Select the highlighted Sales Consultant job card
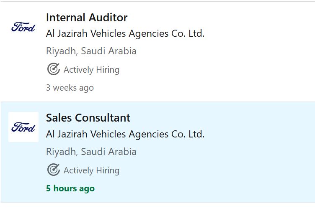The height and width of the screenshot is (221, 315). (158, 152)
